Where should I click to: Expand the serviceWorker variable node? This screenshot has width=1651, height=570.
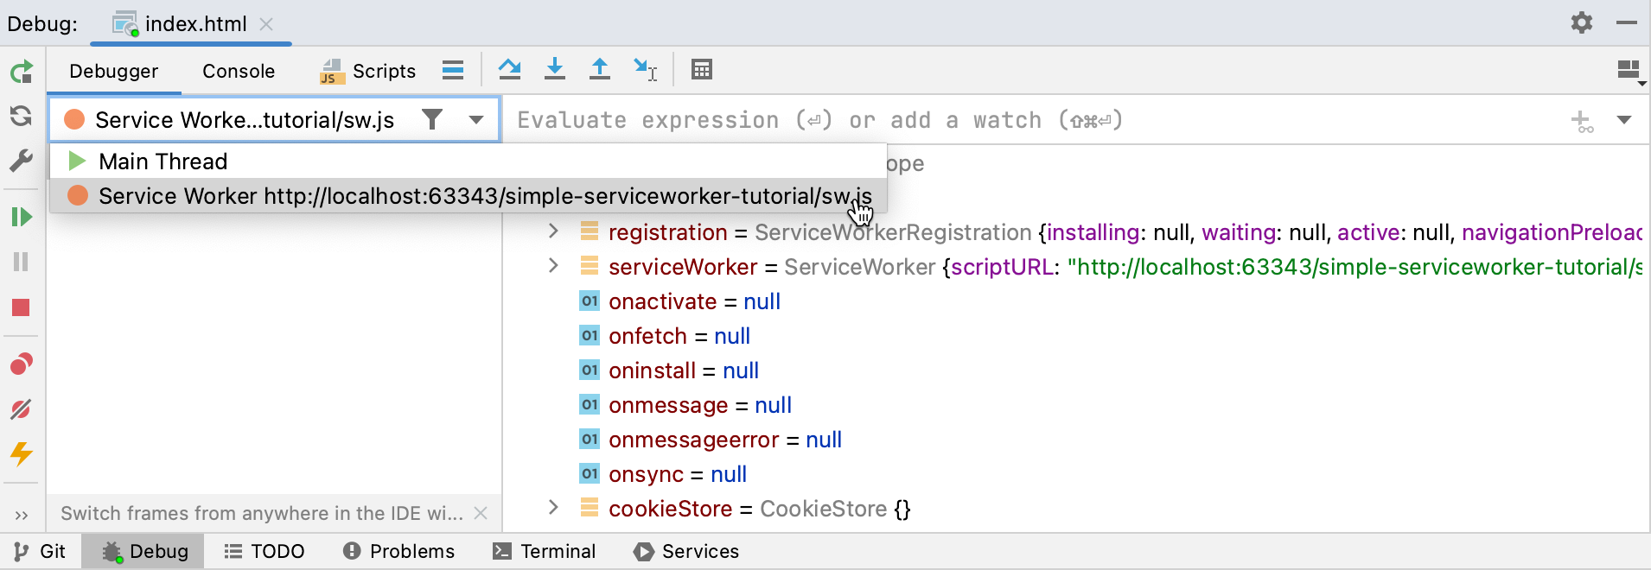[x=553, y=266]
